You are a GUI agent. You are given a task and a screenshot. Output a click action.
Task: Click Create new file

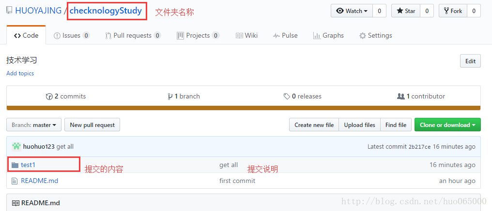314,125
